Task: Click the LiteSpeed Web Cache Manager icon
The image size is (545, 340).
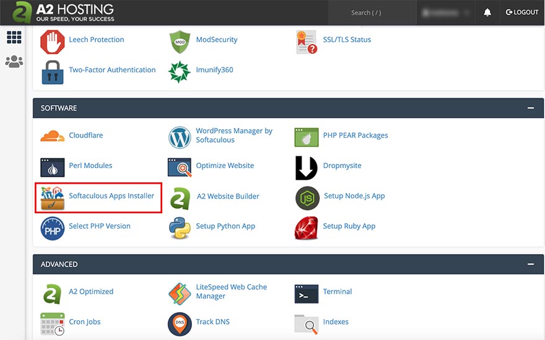Action: coord(180,294)
